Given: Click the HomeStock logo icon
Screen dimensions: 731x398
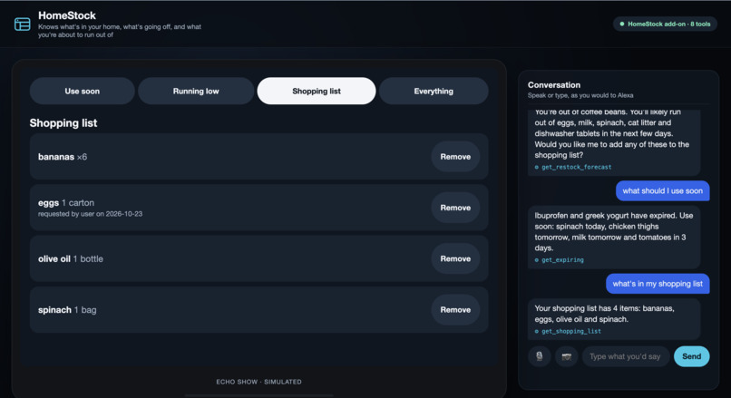Looking at the screenshot, I should coord(23,24).
